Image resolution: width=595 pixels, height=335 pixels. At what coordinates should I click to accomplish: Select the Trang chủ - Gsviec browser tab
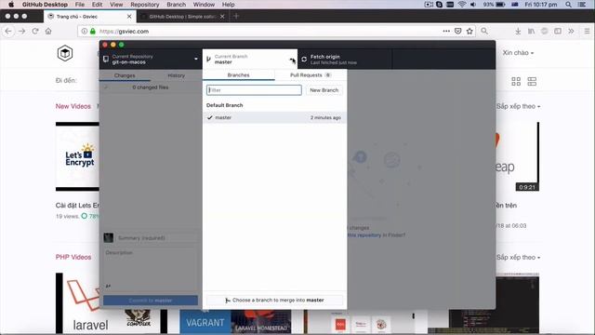(89, 17)
